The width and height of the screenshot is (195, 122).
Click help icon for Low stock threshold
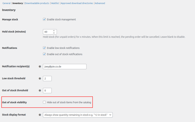[40, 78]
